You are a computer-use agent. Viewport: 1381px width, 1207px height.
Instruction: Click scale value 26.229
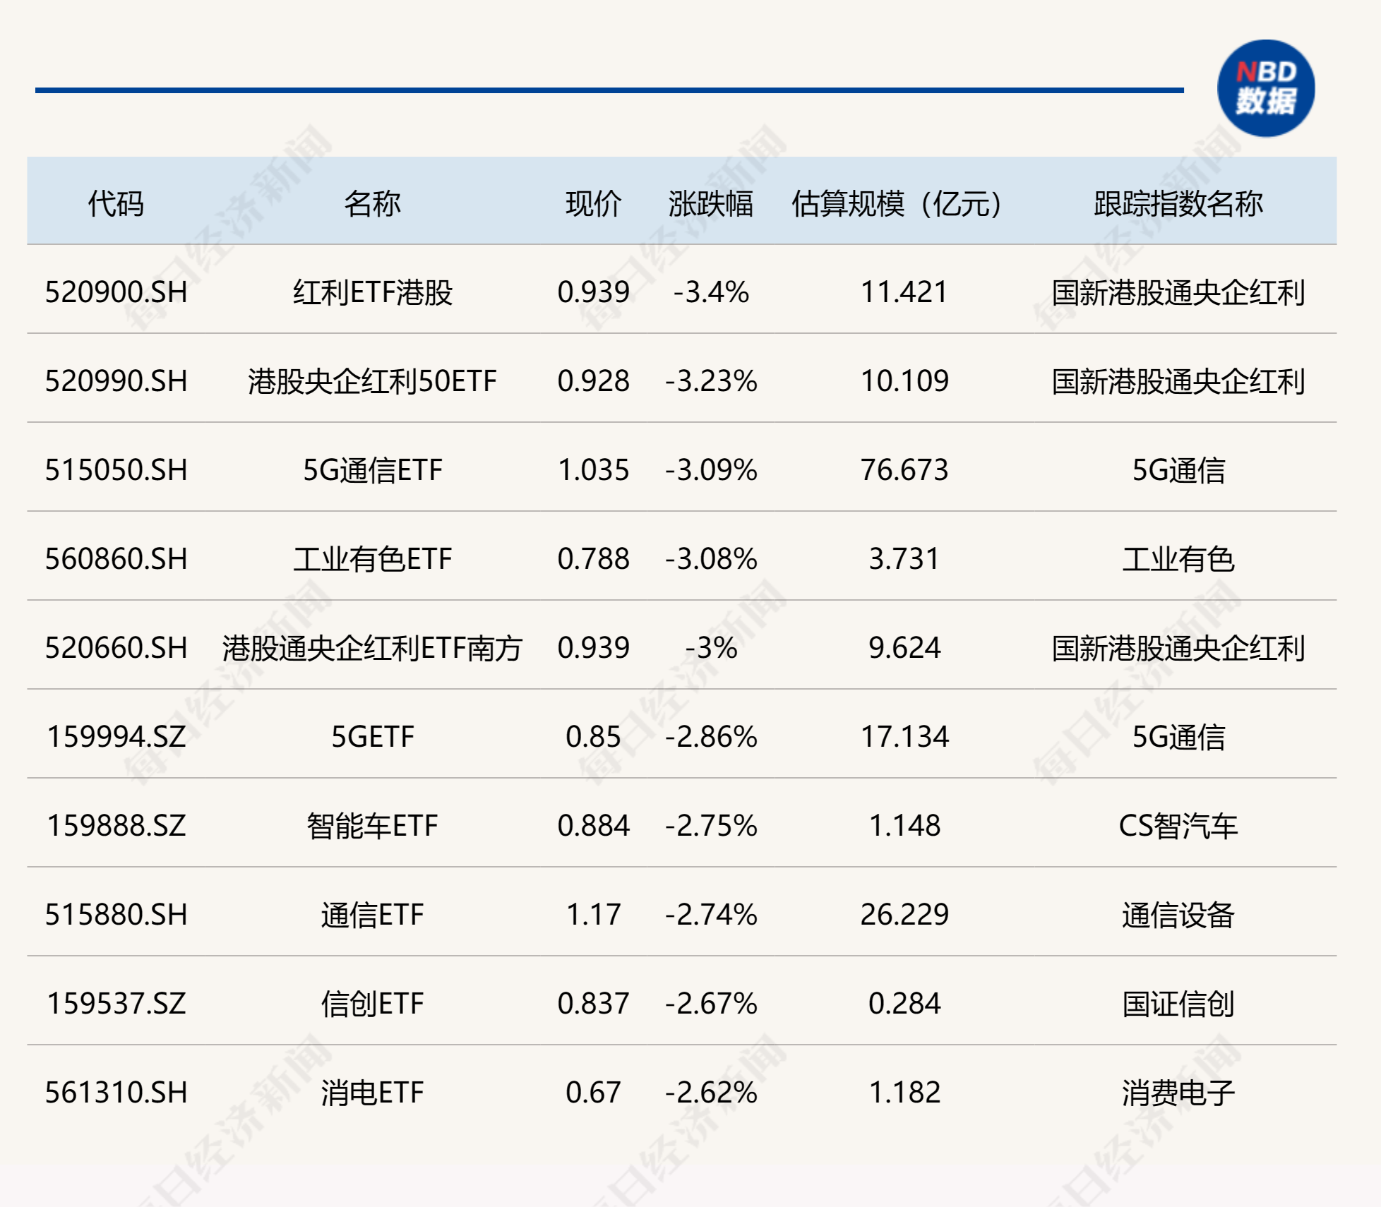point(904,915)
